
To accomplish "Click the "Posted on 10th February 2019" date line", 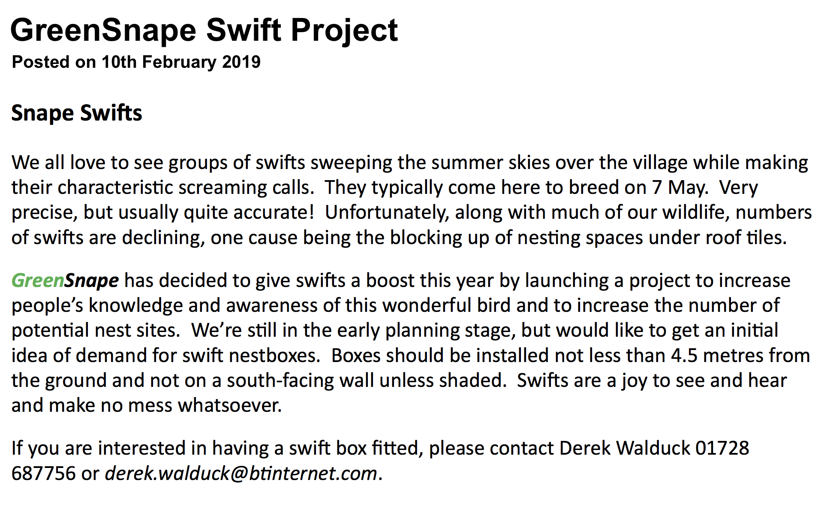I will [x=136, y=62].
